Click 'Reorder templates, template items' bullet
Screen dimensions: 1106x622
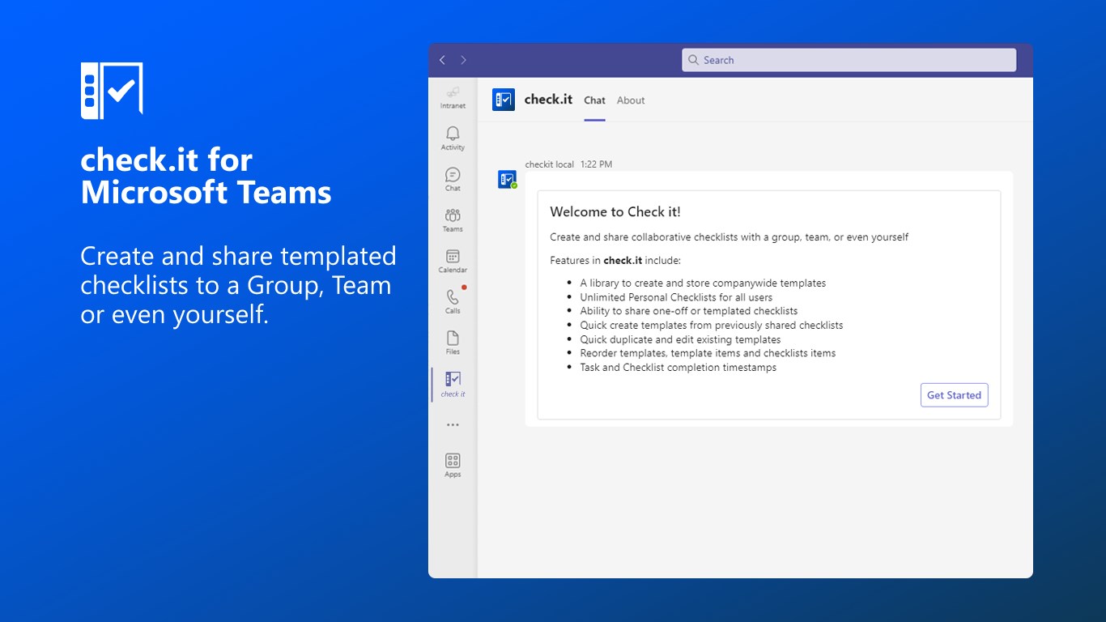tap(708, 353)
